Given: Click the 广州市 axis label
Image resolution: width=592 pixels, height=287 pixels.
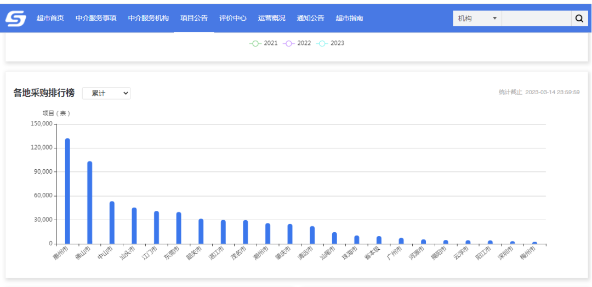Looking at the screenshot, I should 395,254.
